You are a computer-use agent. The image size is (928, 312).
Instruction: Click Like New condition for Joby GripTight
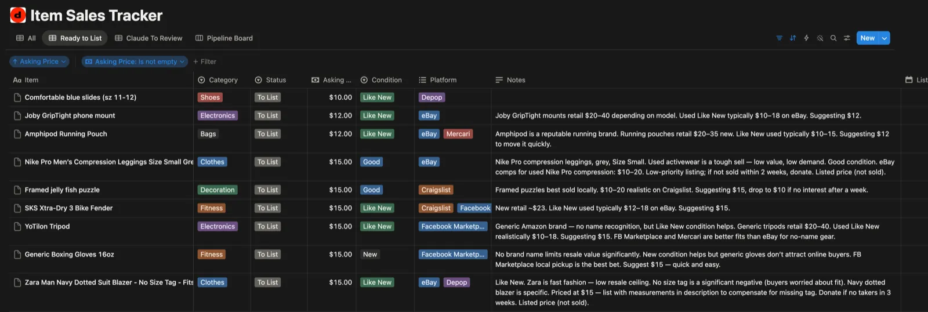pyautogui.click(x=377, y=116)
